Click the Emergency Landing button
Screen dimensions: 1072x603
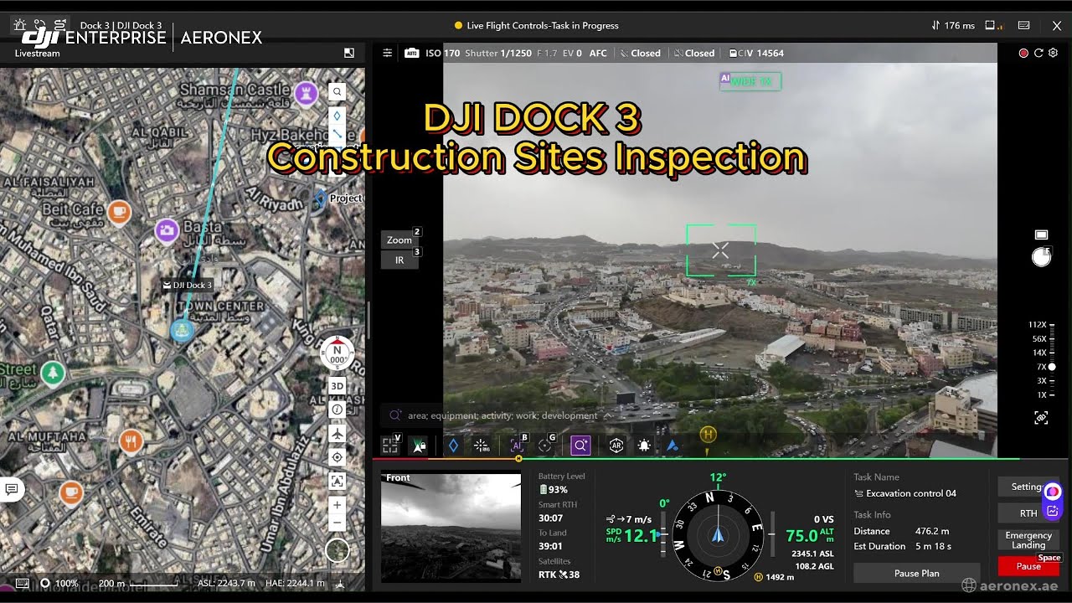1028,540
